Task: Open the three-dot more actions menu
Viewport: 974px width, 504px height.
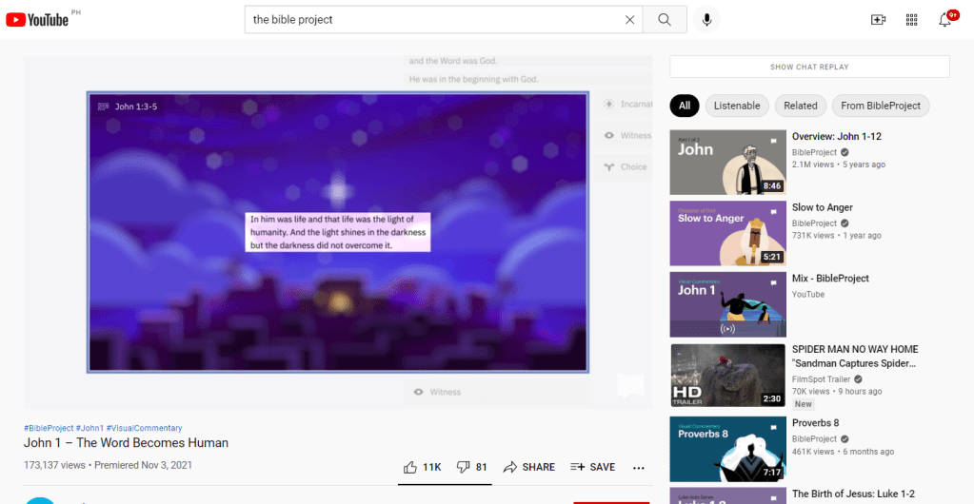Action: [638, 467]
